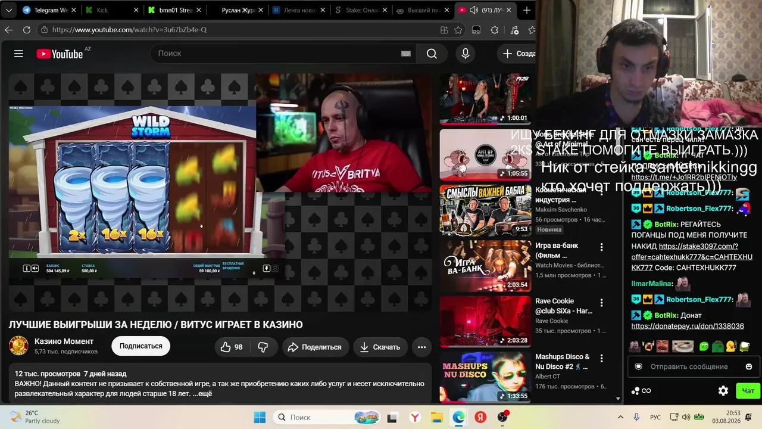Viewport: 762px width, 429px height.
Task: Open the browser extensions puzzle icon
Action: point(494,30)
